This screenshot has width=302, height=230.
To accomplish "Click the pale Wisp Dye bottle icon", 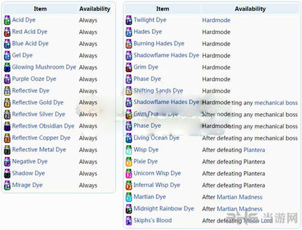I will pyautogui.click(x=129, y=149).
